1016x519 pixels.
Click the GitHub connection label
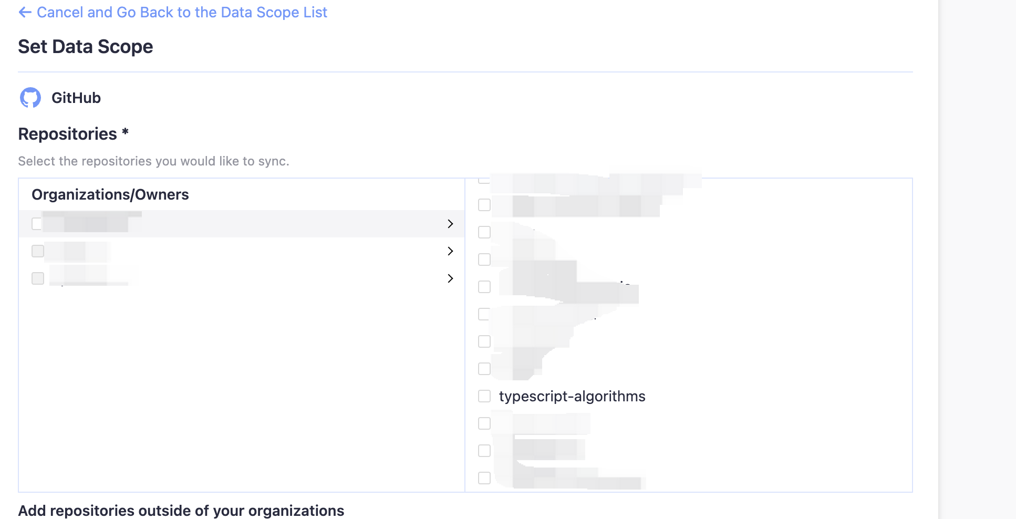click(x=76, y=98)
